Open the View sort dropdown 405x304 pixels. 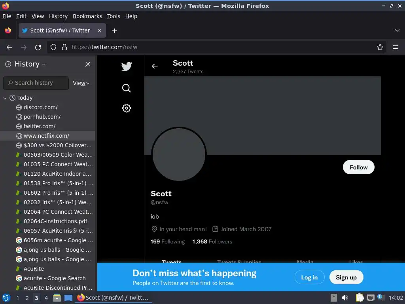[81, 83]
